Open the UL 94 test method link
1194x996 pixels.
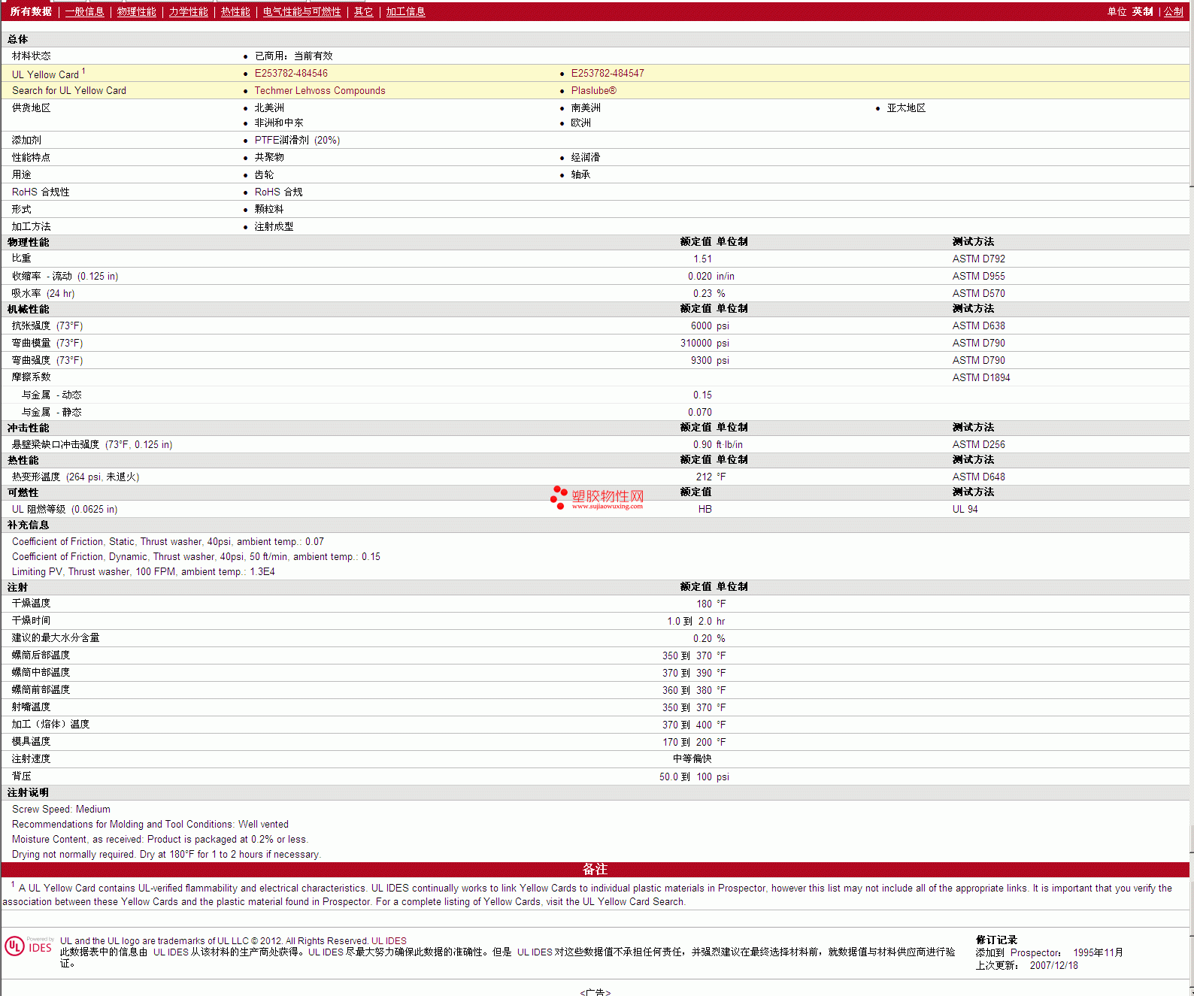(965, 510)
